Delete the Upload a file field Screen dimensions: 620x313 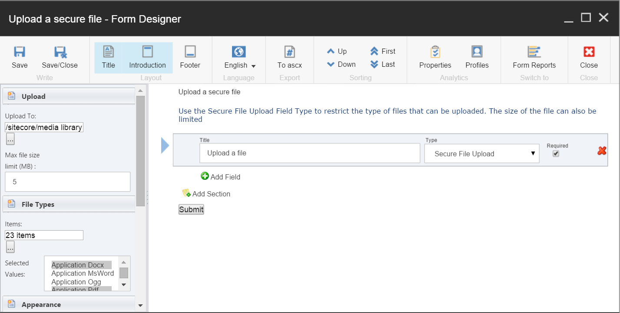tap(602, 150)
